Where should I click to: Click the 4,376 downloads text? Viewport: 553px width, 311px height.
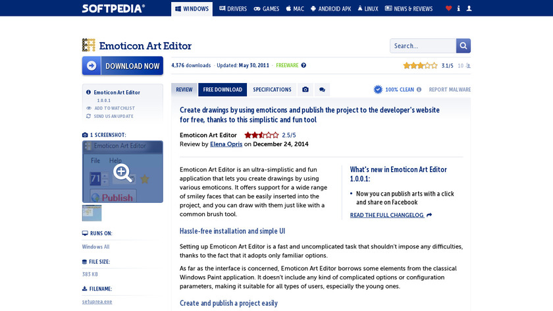[x=191, y=65]
